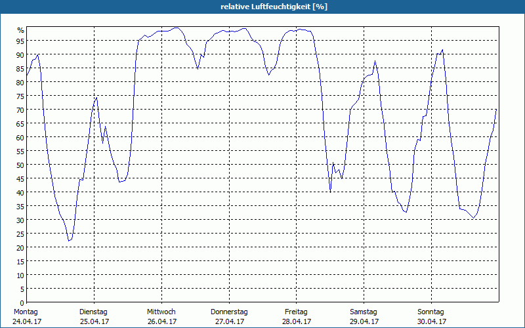
Task: Click the y-axis value 0
Action: (22, 302)
